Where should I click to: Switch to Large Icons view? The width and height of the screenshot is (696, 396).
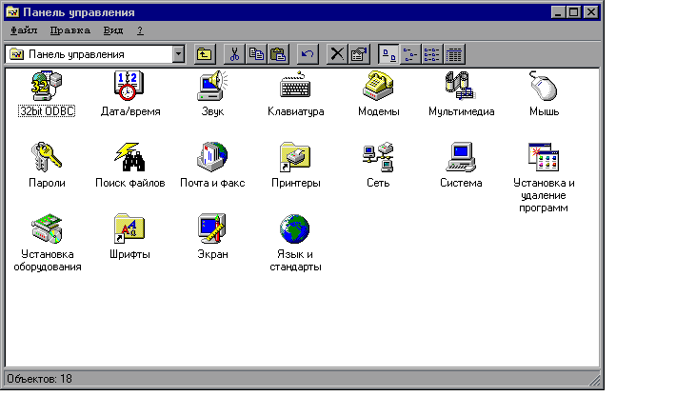[388, 54]
